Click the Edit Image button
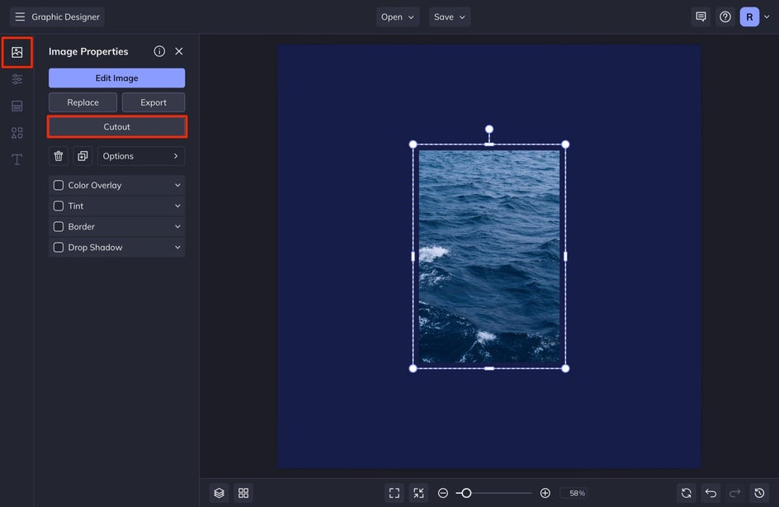The width and height of the screenshot is (779, 507). (116, 78)
